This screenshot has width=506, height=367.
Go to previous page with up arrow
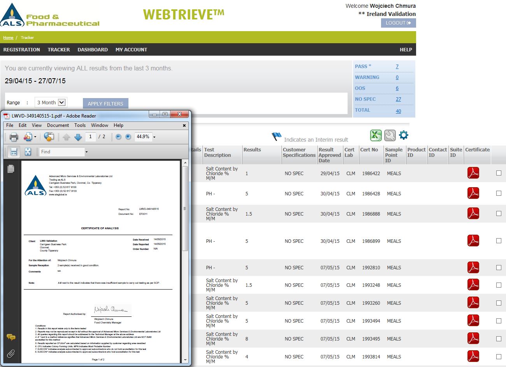(66, 137)
